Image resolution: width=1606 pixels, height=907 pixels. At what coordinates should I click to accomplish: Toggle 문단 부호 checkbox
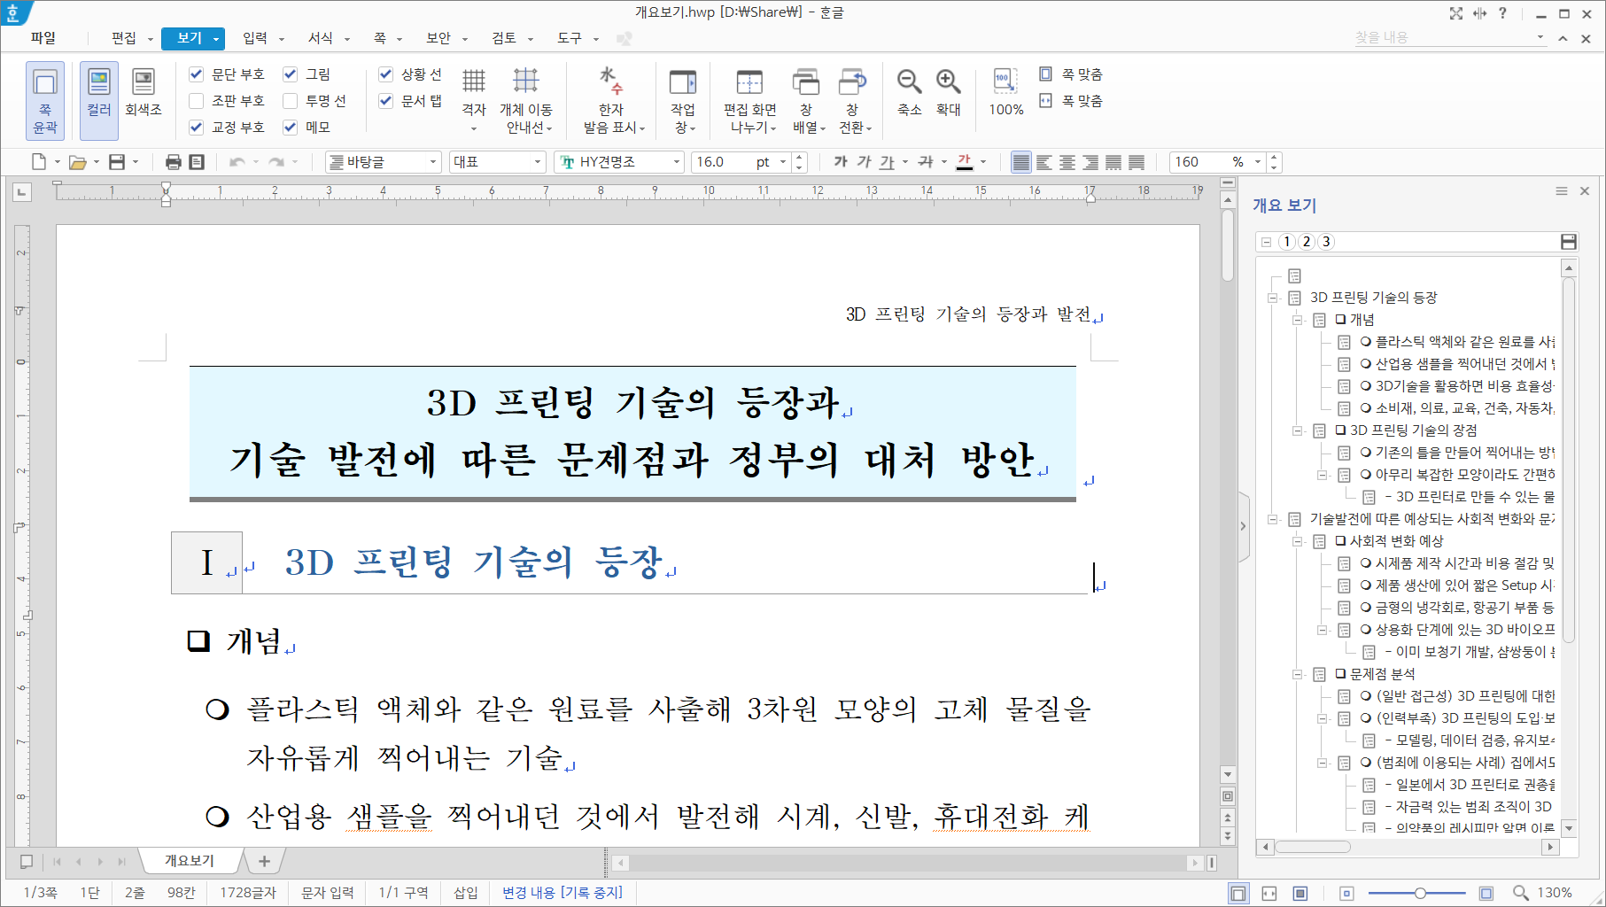pos(197,74)
